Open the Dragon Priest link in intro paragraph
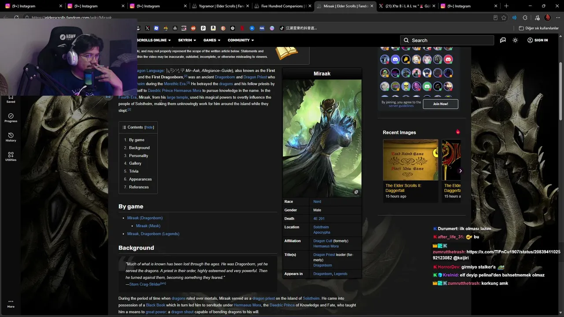 255,77
